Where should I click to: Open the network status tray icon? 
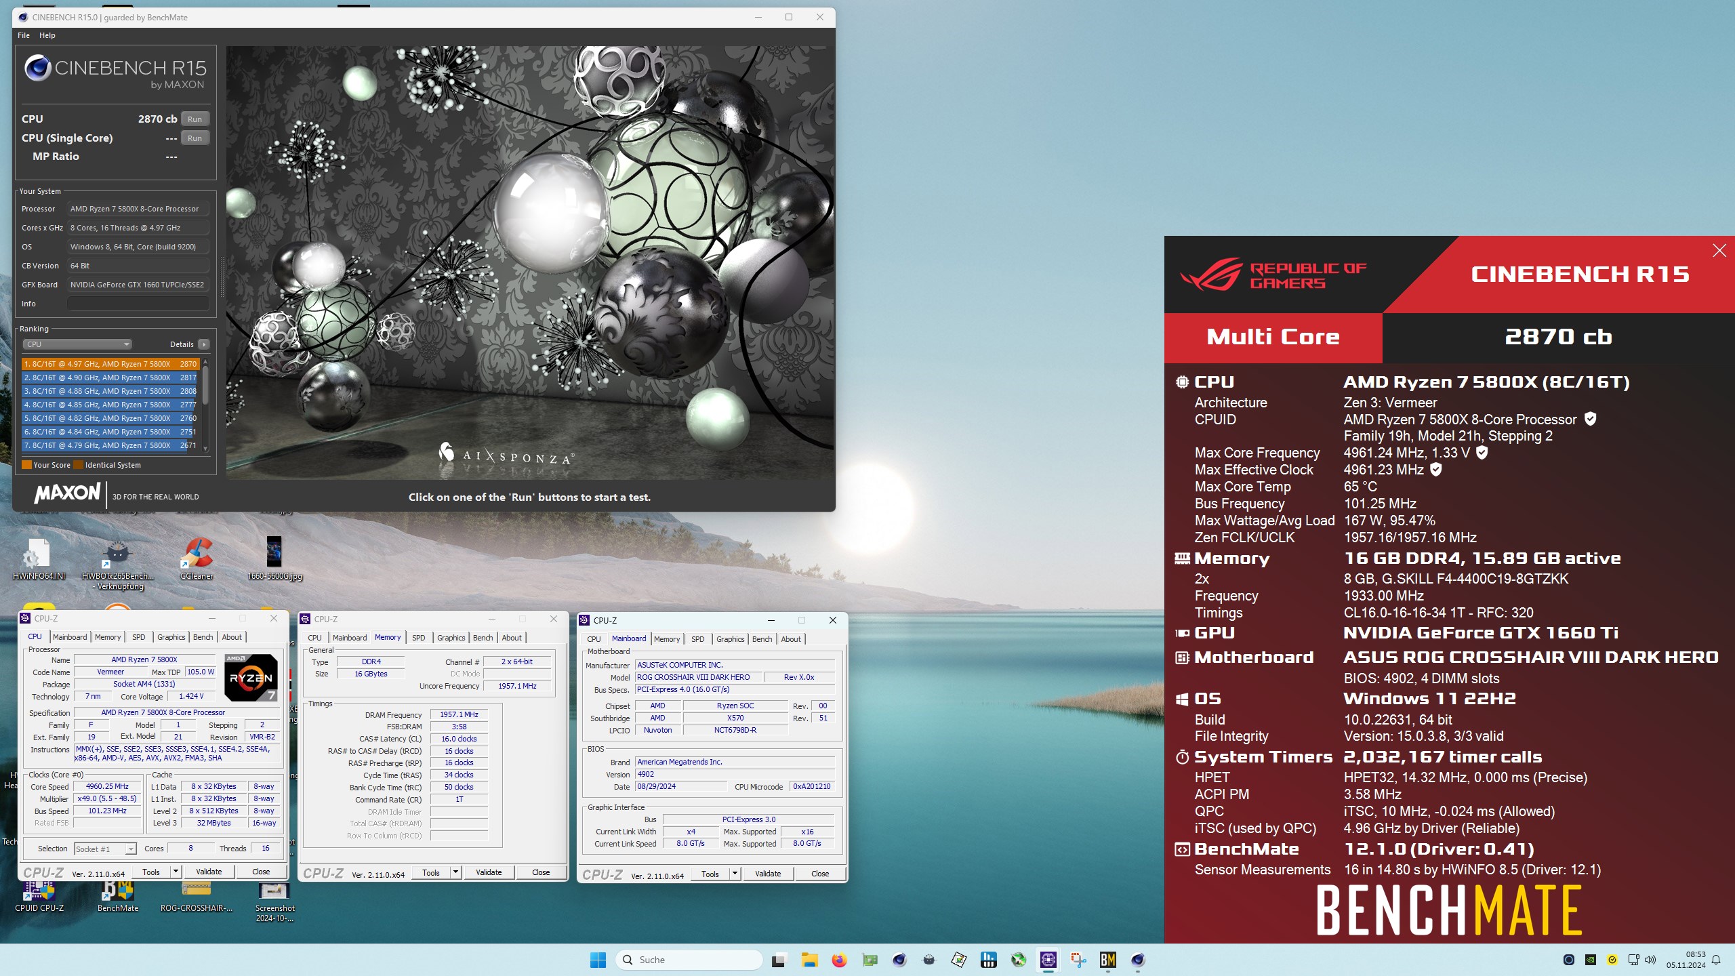tap(1634, 960)
